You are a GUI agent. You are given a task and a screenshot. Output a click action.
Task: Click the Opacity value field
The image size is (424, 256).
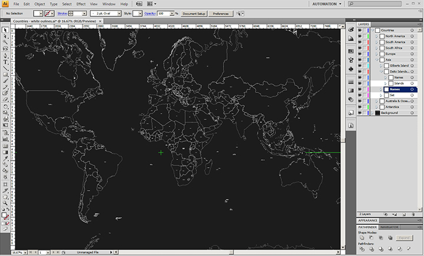(161, 13)
